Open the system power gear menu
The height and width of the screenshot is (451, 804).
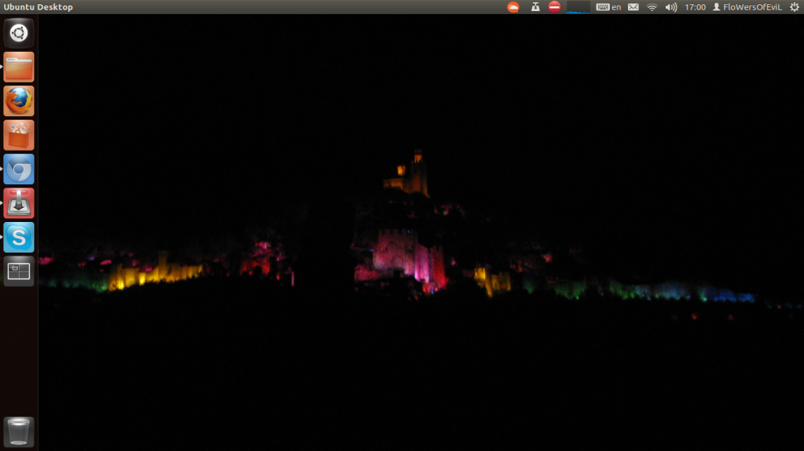tap(794, 7)
